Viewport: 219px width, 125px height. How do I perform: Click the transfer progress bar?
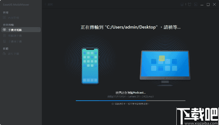click(131, 101)
